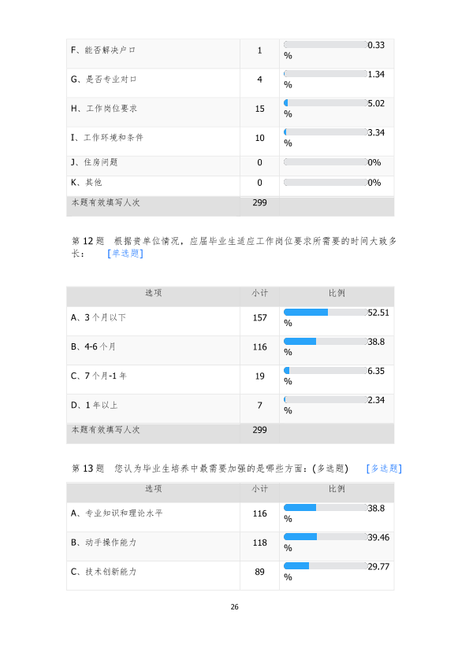Viewport: 469px width, 663px height.
Task: Select row H、工作岗位要求
Action: coord(230,113)
